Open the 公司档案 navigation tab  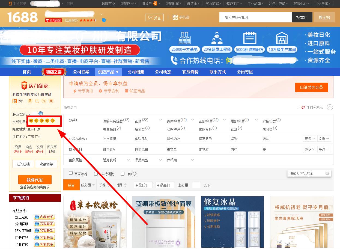[x=81, y=72]
